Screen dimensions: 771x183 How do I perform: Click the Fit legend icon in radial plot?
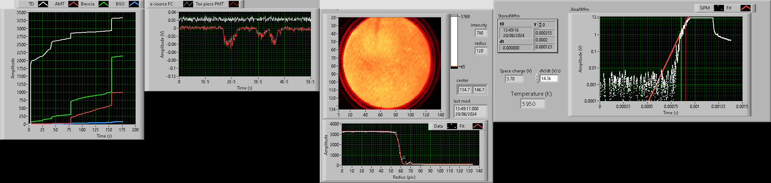[x=477, y=126]
